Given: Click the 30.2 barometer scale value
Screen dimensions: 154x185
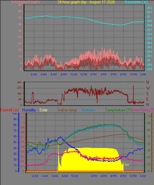Looking at the screenshot, I should click(150, 8).
